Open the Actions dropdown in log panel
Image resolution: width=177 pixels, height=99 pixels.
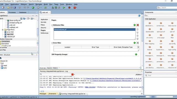click(x=139, y=74)
